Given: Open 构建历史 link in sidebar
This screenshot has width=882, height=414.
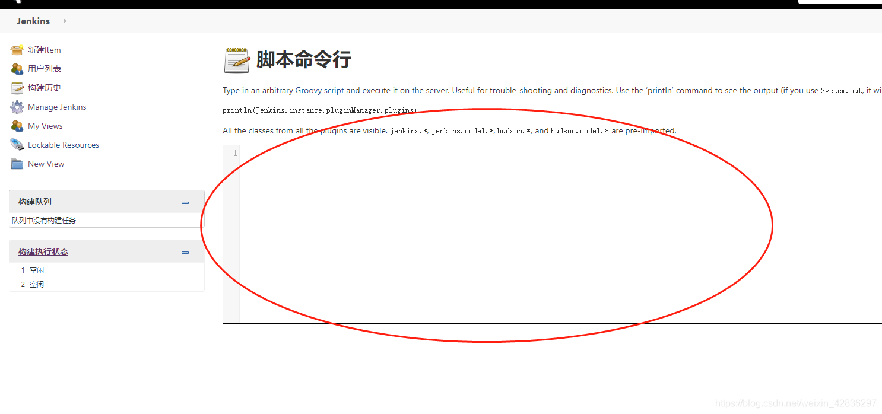Looking at the screenshot, I should 45,88.
